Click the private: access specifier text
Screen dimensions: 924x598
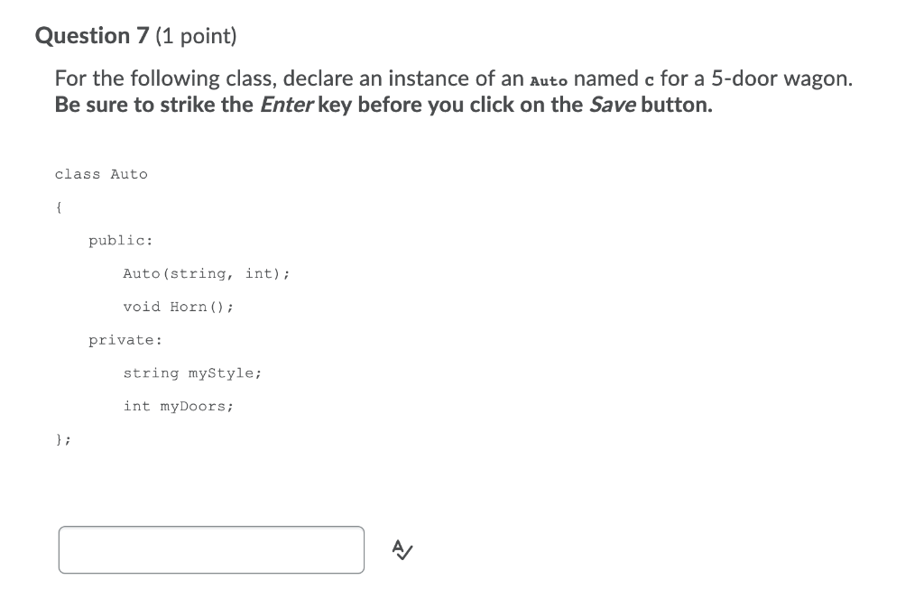125,339
